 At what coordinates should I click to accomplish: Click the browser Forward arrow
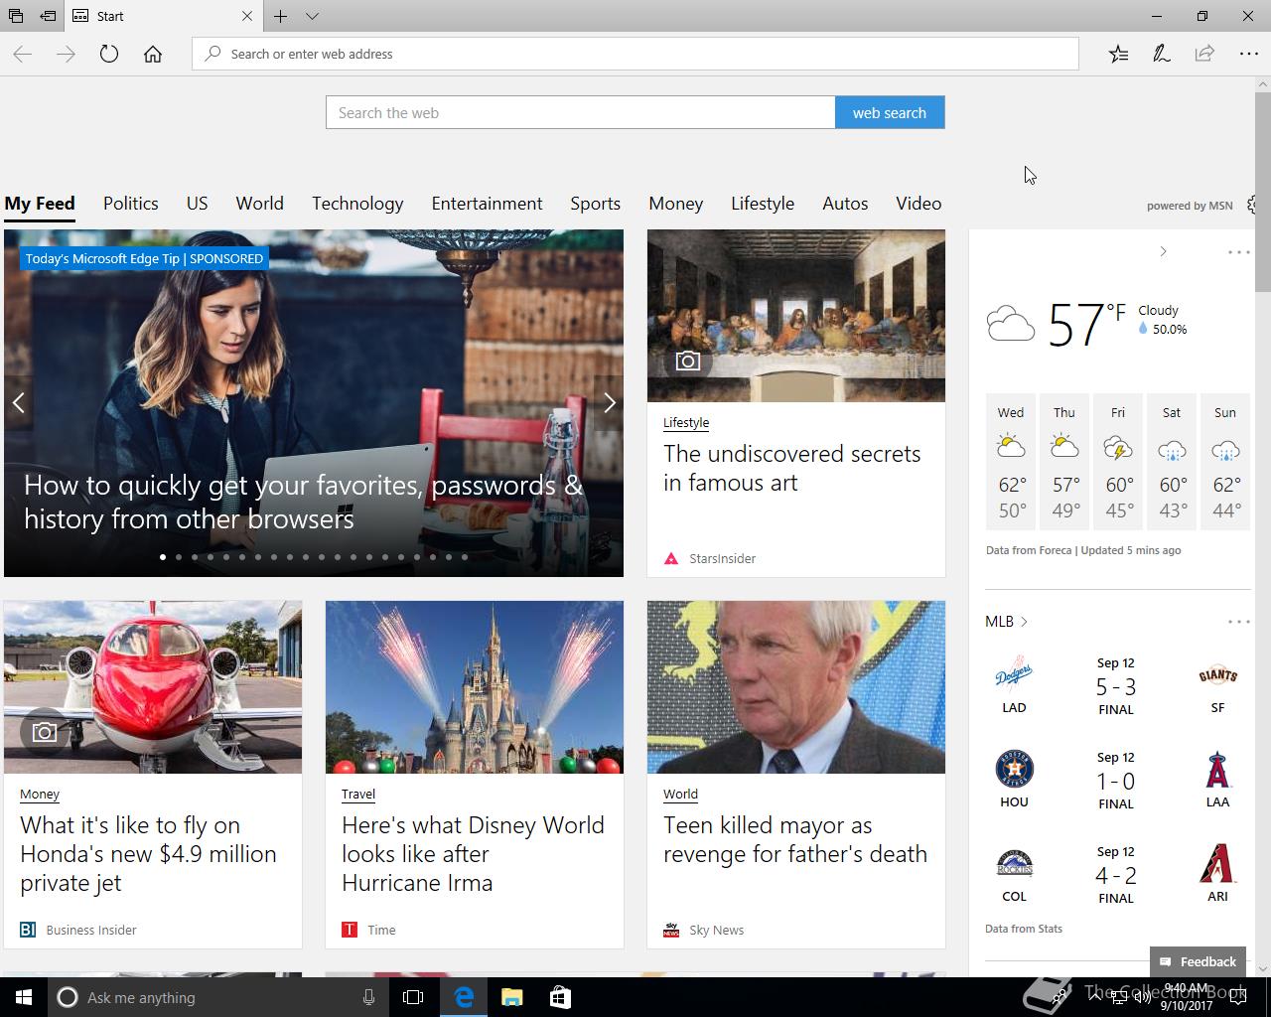(67, 54)
